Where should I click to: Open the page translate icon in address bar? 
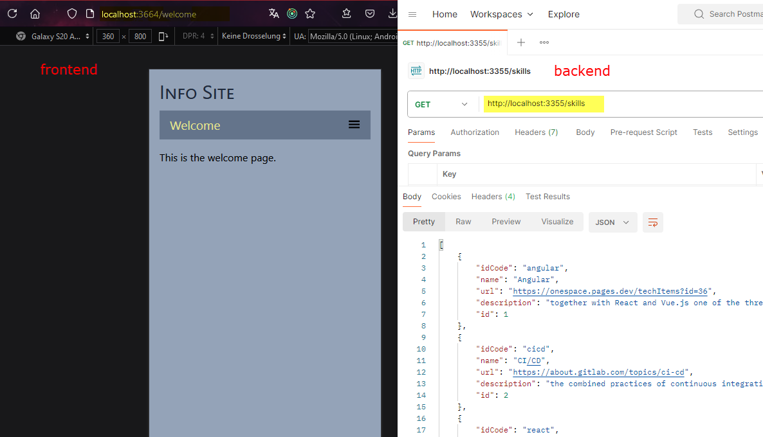pos(274,13)
